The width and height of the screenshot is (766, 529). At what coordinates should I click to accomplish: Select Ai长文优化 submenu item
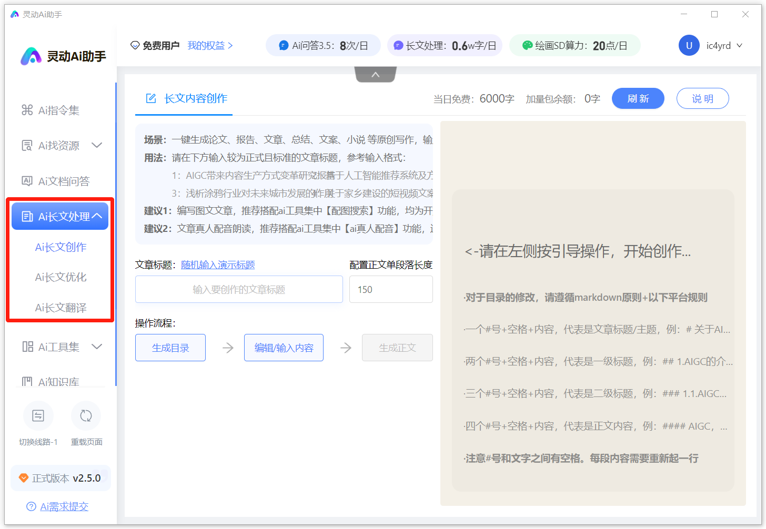61,277
